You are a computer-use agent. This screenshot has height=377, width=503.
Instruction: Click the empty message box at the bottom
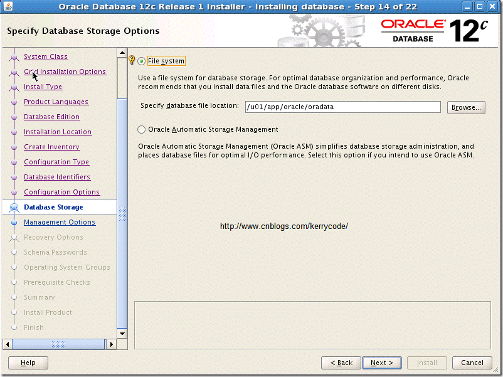312,325
